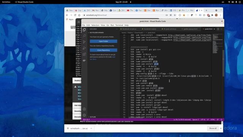The height and width of the screenshot is (137, 243).
Task: Open the Explorer view in activity bar
Action: pos(84,30)
